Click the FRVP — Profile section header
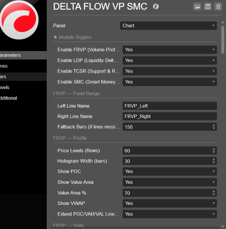The image size is (226, 229). 70,138
